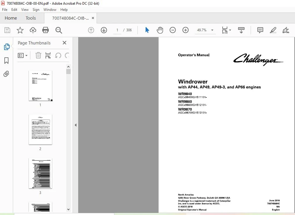Switch to the Tools tab
Image resolution: width=295 pixels, height=215 pixels.
point(31,18)
